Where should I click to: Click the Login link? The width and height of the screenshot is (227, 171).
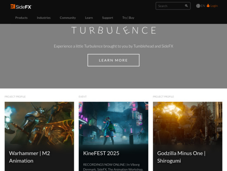click(x=214, y=6)
